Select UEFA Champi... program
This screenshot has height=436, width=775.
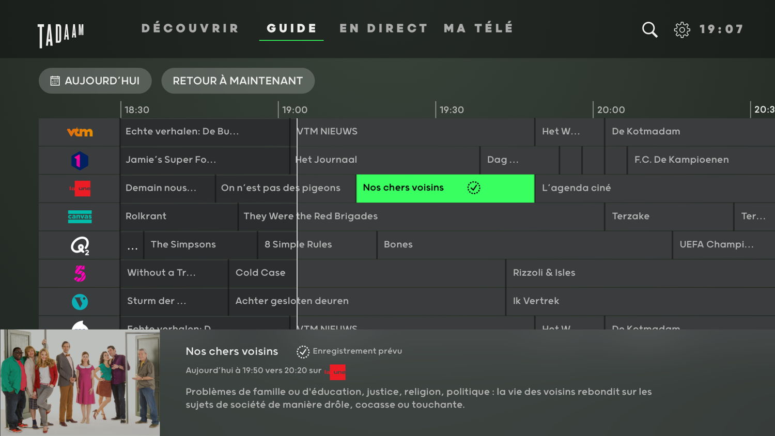coord(724,245)
